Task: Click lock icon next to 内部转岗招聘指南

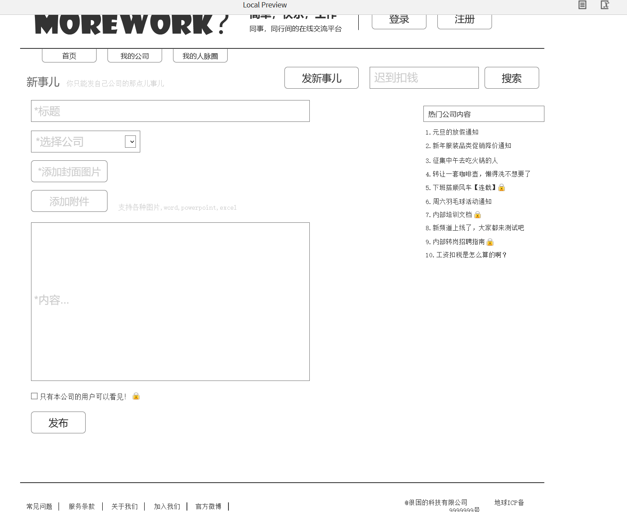Action: [x=490, y=242]
